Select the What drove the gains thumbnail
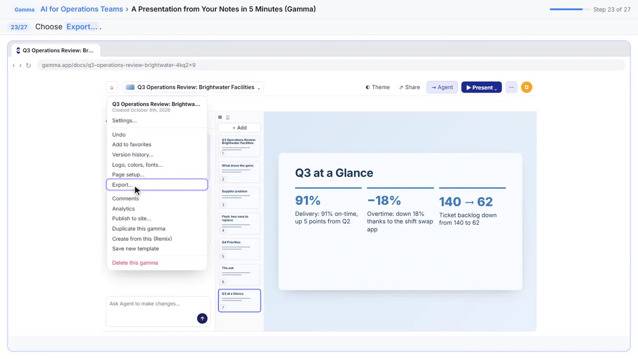Viewport: 638px width, 359px height. click(x=239, y=172)
